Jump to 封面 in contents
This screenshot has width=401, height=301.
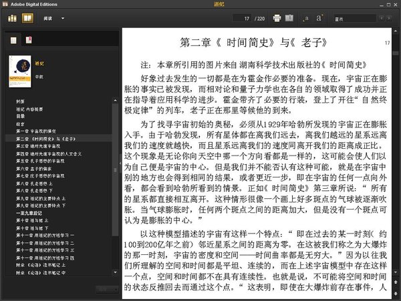click(20, 101)
